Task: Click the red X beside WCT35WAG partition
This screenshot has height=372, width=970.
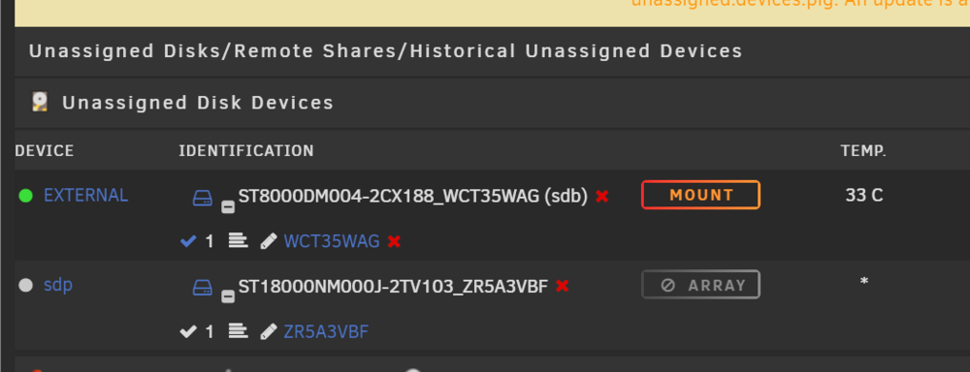Action: pos(394,241)
